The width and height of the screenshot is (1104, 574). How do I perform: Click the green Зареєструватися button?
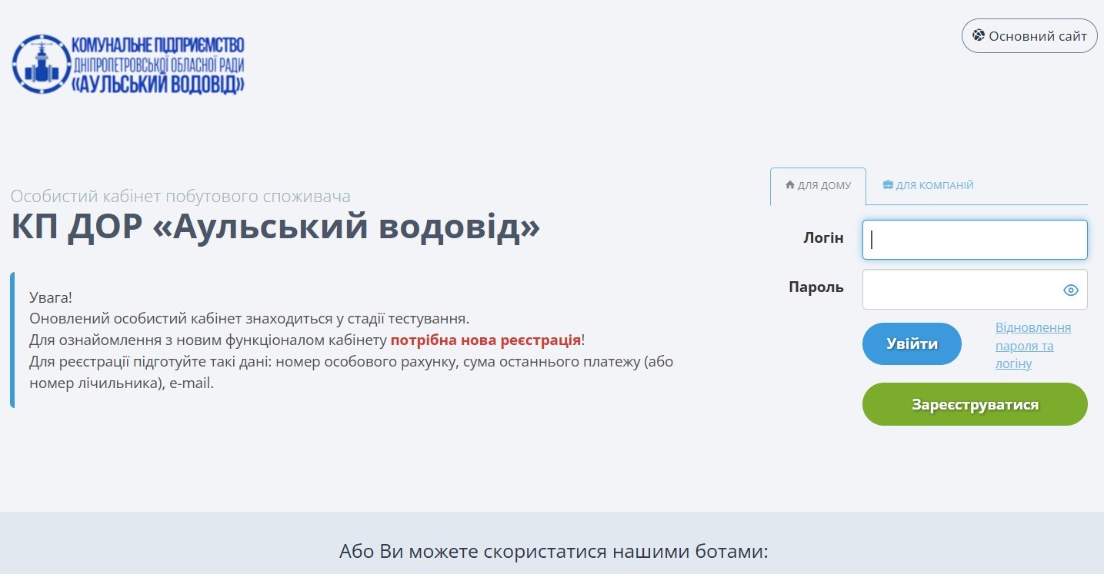(x=975, y=404)
